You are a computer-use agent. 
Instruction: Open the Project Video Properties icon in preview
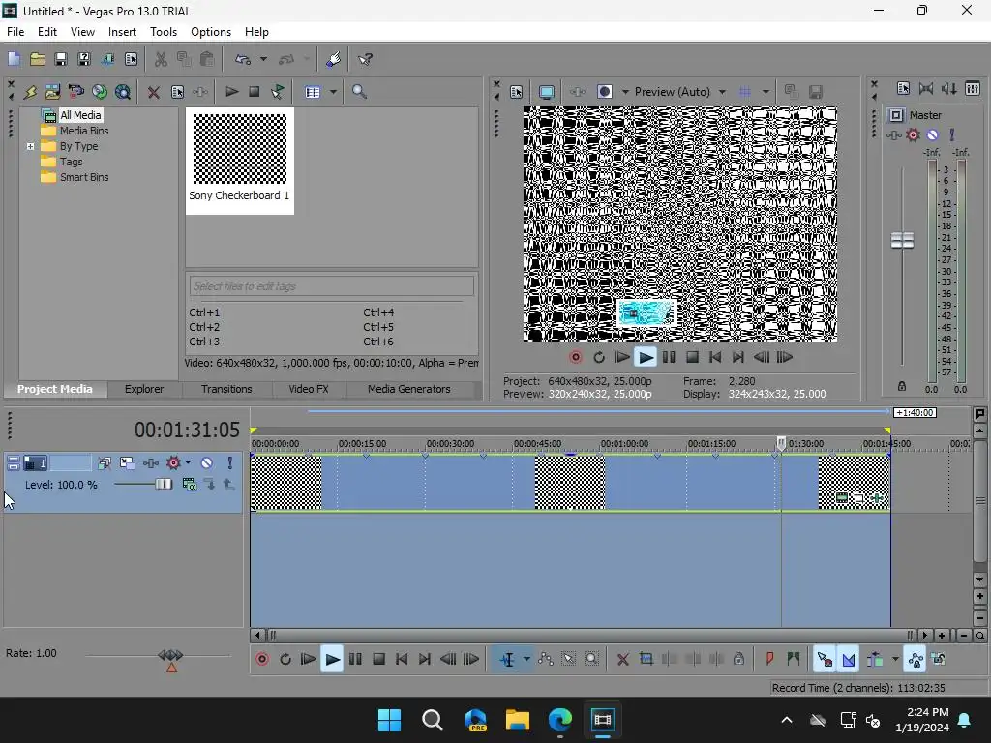coord(517,92)
